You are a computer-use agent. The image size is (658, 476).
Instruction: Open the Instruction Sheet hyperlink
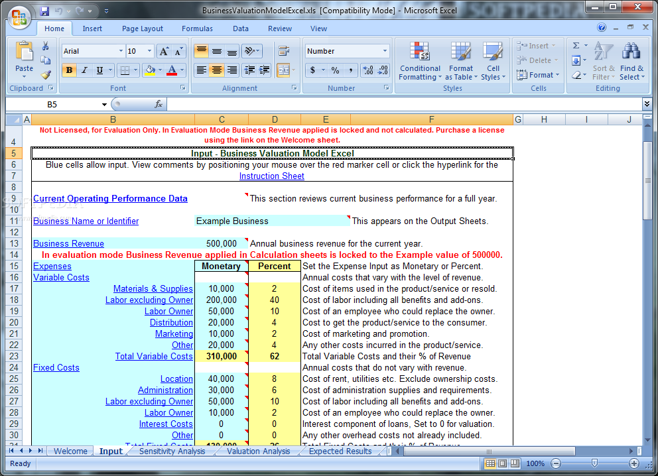[x=271, y=176]
